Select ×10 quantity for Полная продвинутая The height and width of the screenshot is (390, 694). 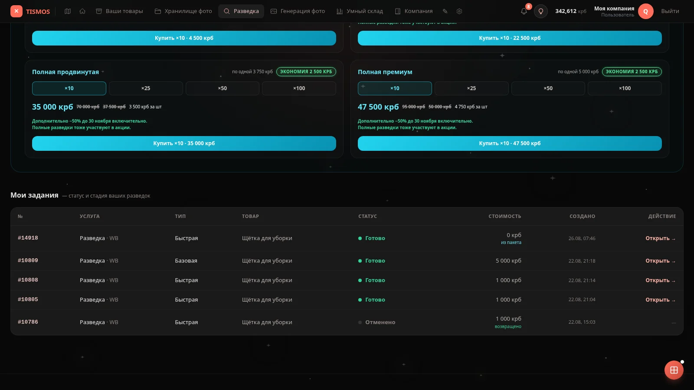click(69, 88)
